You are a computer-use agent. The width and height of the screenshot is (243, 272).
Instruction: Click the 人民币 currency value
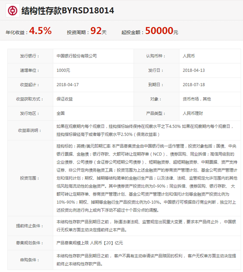coord(189,56)
